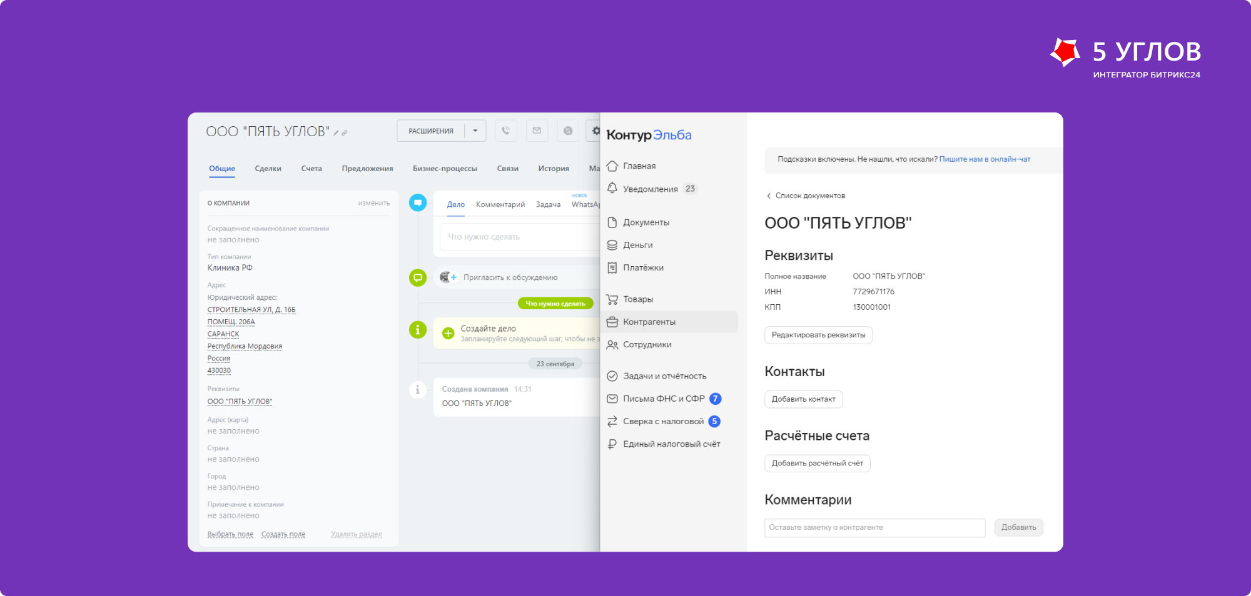Click the Создать поле link
Image resolution: width=1251 pixels, height=596 pixels.
[283, 534]
